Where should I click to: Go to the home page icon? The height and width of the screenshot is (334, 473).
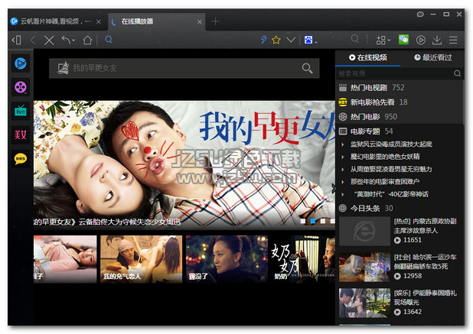(x=87, y=40)
